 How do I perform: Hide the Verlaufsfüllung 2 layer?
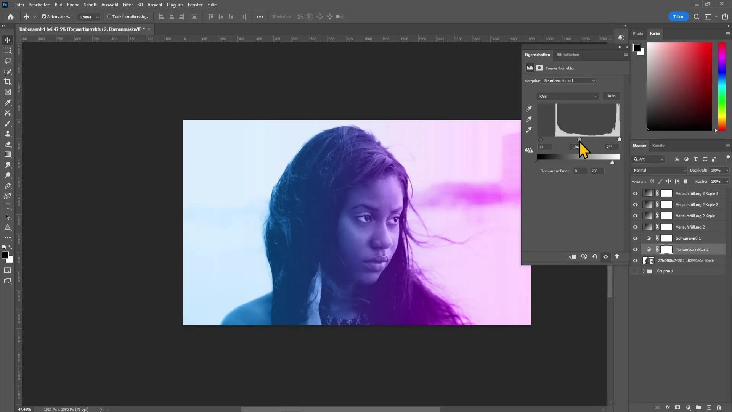coord(635,227)
